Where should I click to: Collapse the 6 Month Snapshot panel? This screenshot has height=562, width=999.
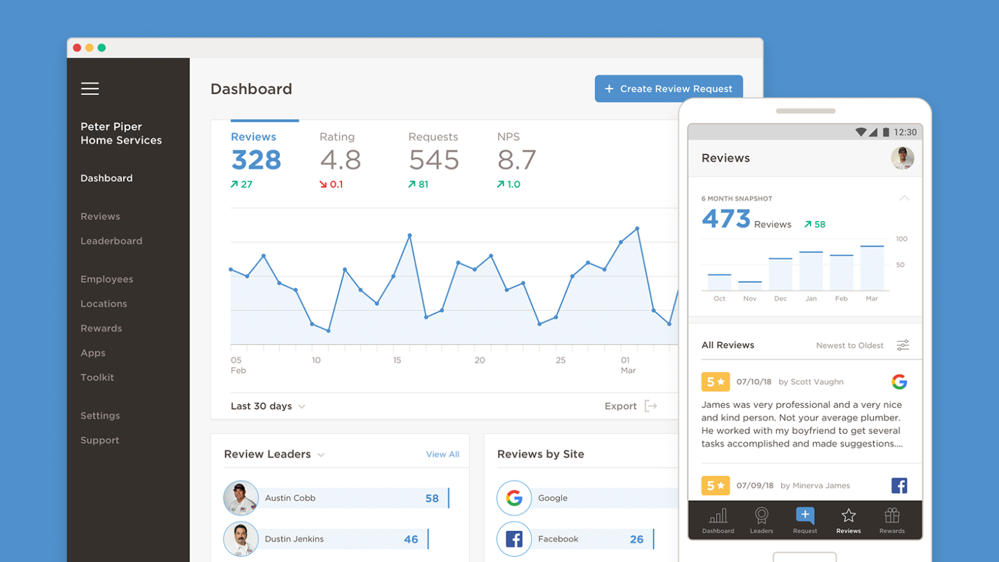904,199
